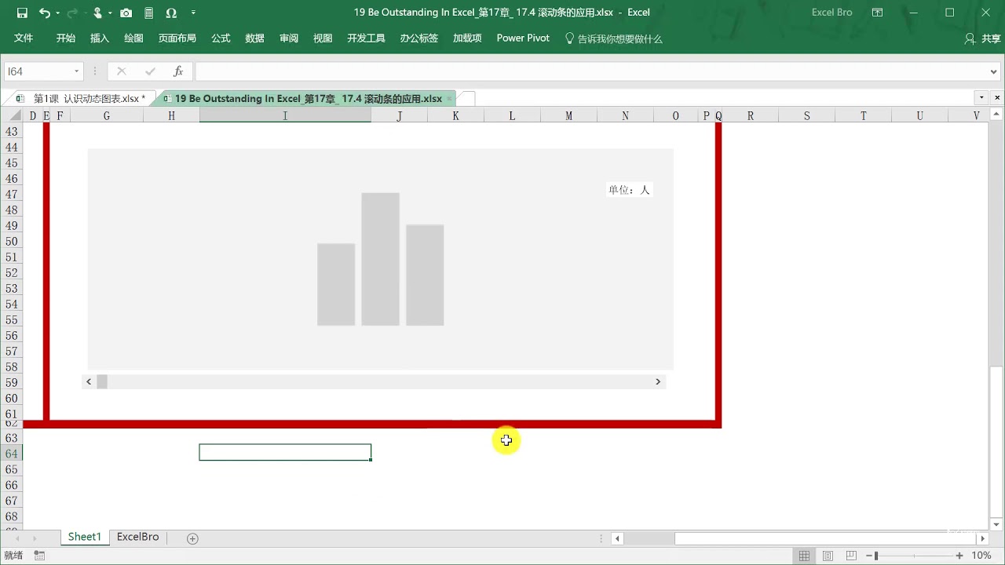Select the 数据 ribbon tab
Viewport: 1005px width, 565px height.
(x=254, y=38)
